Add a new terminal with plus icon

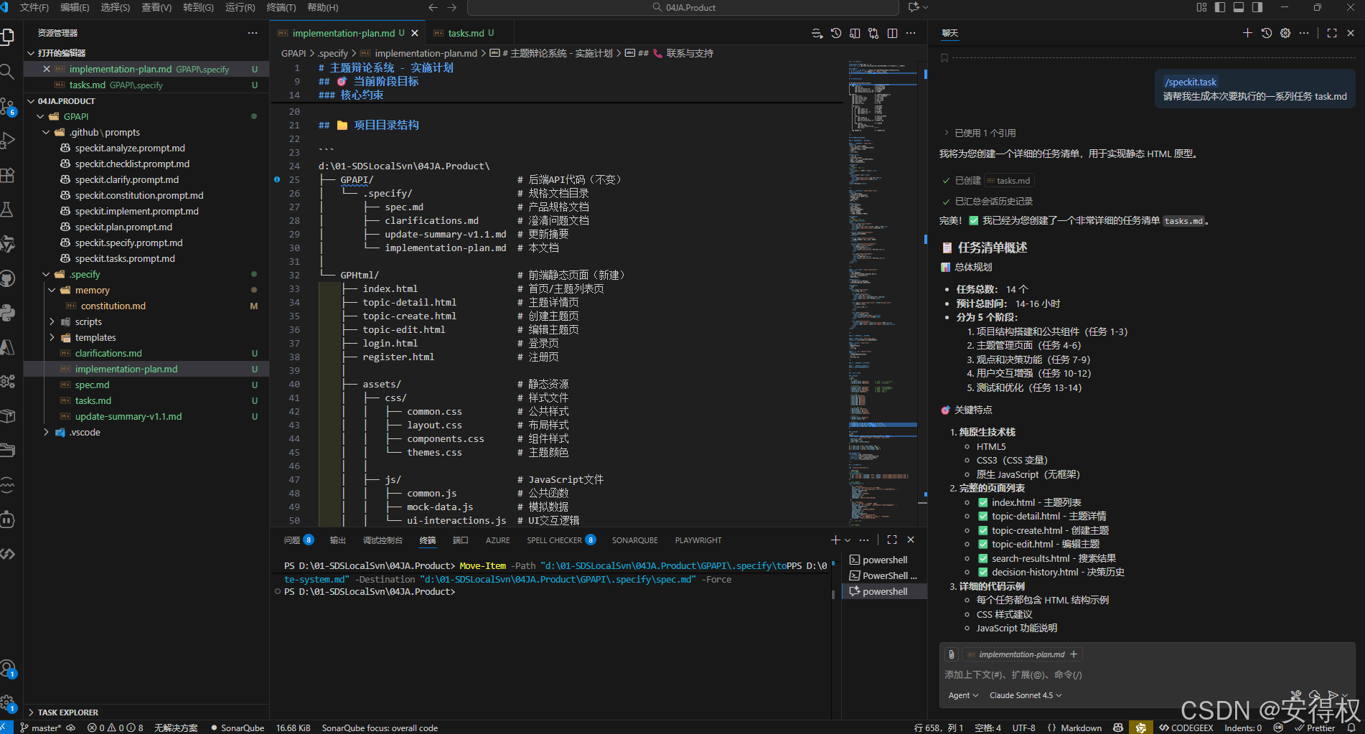pyautogui.click(x=835, y=540)
